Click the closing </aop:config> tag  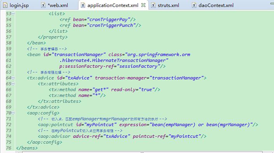[x=45, y=142]
